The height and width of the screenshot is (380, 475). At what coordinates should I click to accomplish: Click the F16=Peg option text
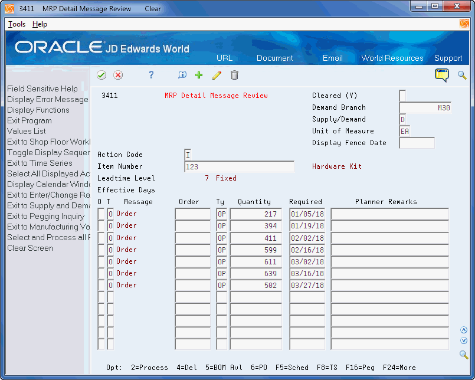pyautogui.click(x=360, y=368)
